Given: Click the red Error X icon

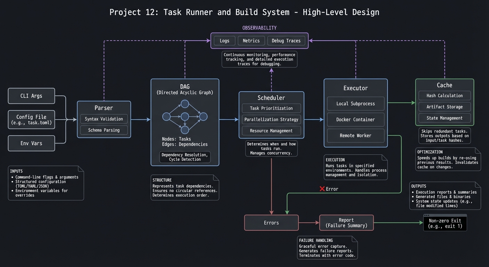Looking at the screenshot, I should 322,189.
